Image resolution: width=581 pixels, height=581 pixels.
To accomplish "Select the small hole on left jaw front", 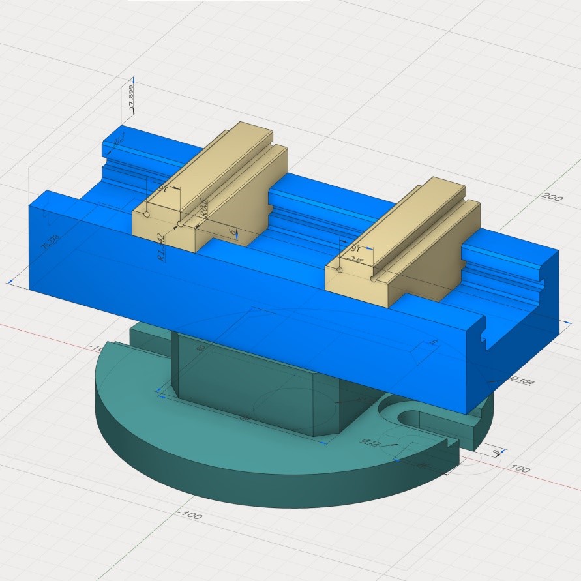I will tap(148, 213).
